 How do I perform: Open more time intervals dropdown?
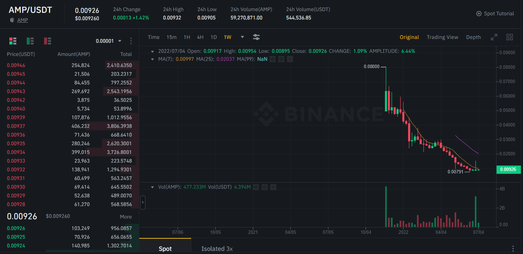click(x=242, y=37)
